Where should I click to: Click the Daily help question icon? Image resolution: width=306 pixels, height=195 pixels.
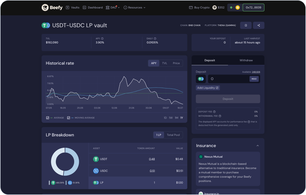155,39
